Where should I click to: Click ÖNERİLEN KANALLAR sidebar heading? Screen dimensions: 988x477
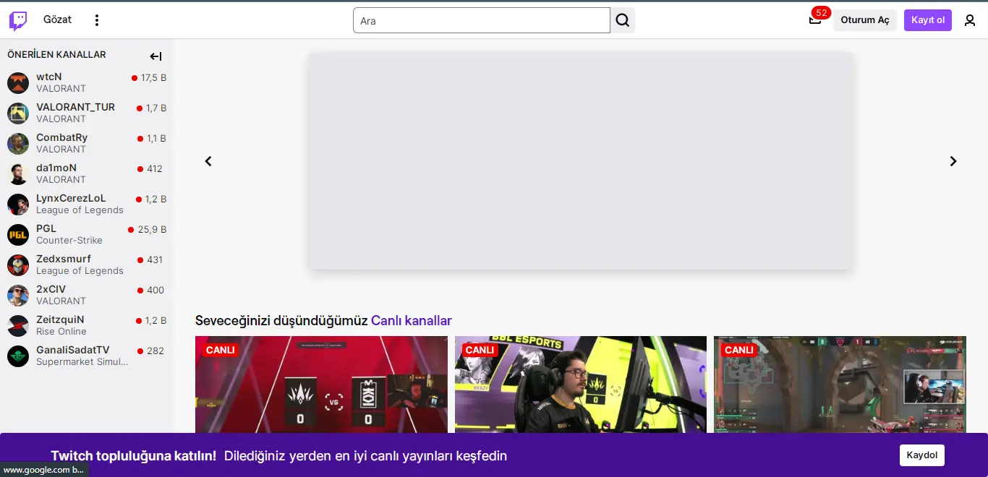click(56, 54)
